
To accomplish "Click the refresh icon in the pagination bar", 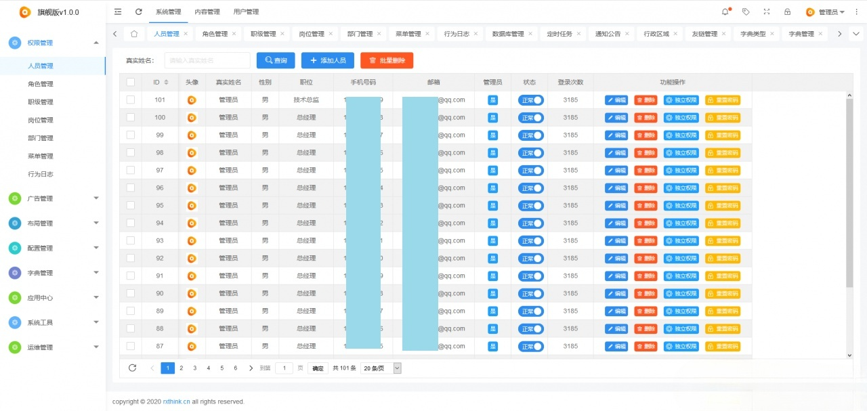I will click(x=132, y=368).
